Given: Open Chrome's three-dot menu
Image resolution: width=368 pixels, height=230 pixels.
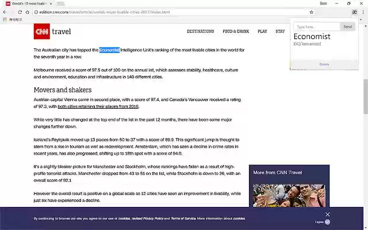Looking at the screenshot, I should pyautogui.click(x=363, y=12).
